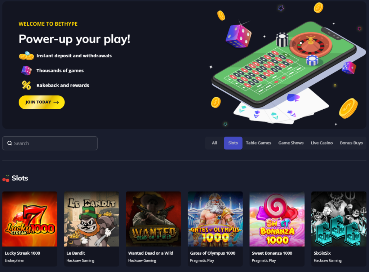Click the cherry icon beside Slots heading
The height and width of the screenshot is (272, 369).
[6, 179]
